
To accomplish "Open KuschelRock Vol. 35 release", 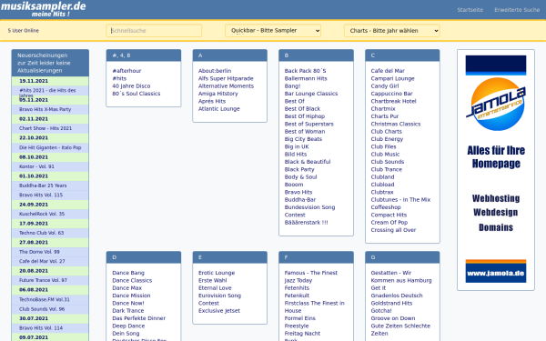I will [x=42, y=214].
